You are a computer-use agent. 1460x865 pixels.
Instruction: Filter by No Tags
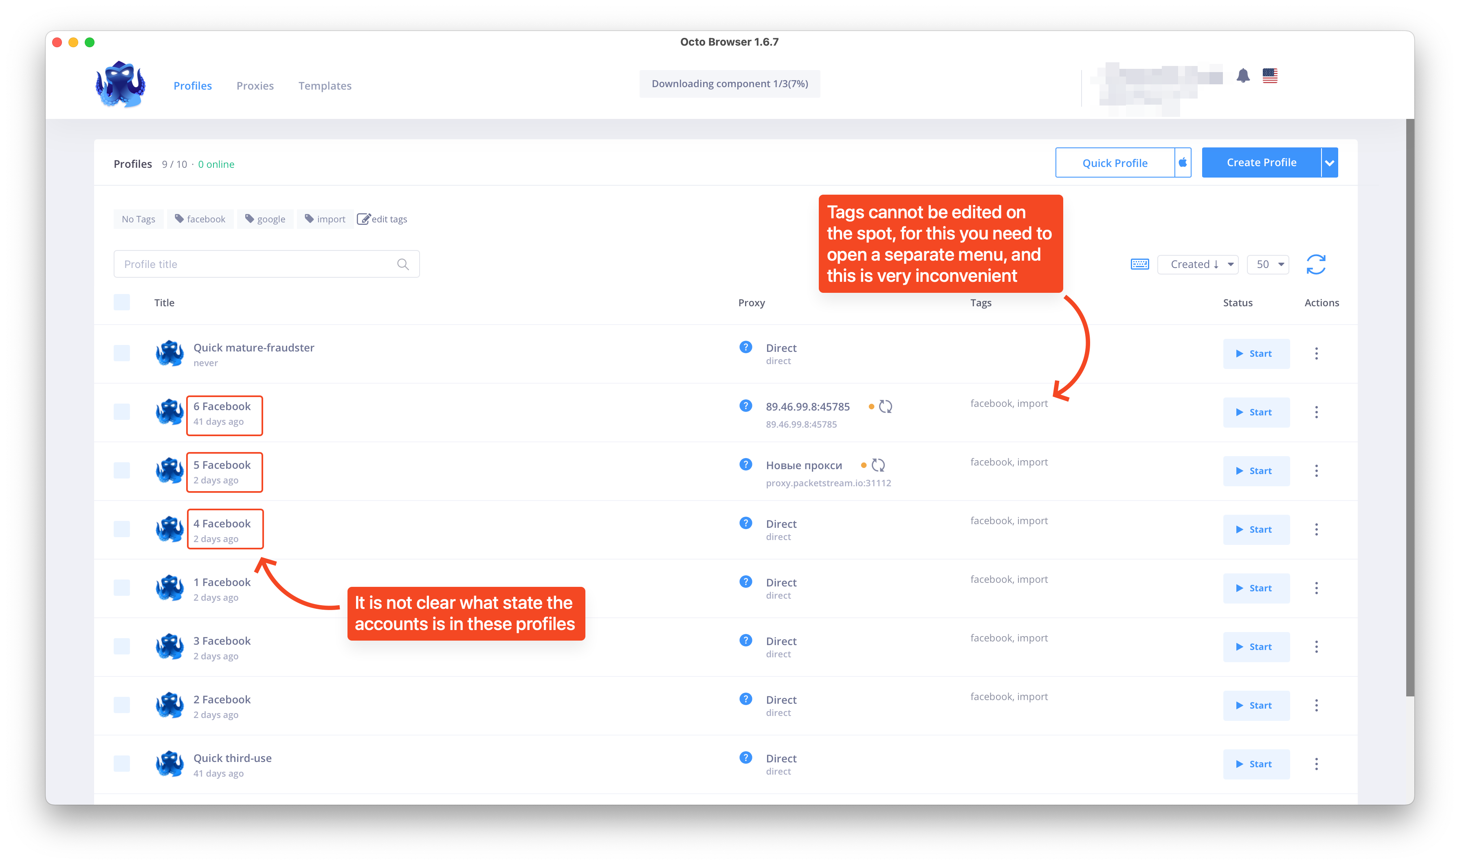pos(138,219)
